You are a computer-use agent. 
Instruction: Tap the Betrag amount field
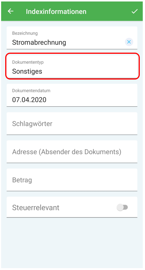pos(72,180)
